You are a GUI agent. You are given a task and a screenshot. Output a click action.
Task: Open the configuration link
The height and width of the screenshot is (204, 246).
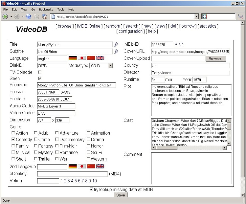[131, 31]
